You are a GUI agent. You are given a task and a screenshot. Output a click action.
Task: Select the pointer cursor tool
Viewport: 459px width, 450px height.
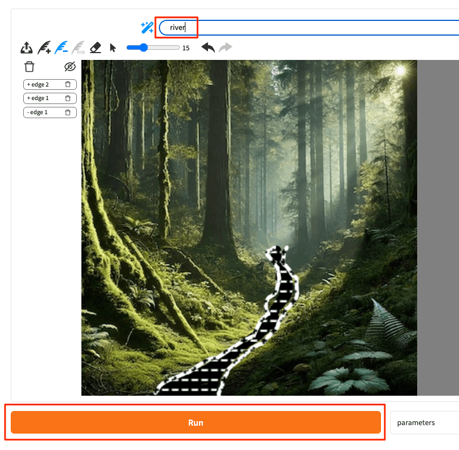click(x=112, y=47)
